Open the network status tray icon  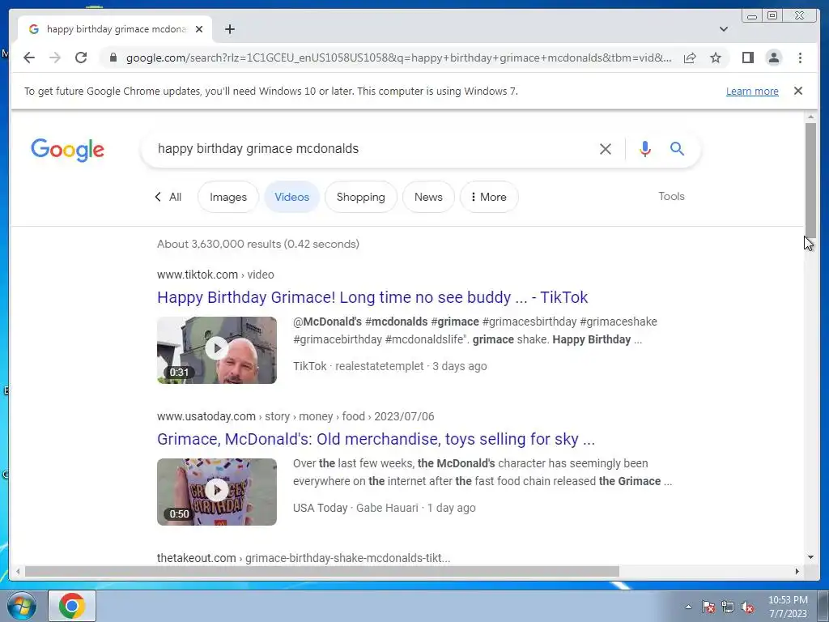728,607
